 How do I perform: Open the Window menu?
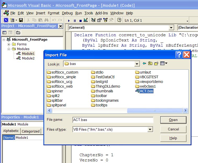point(117,13)
